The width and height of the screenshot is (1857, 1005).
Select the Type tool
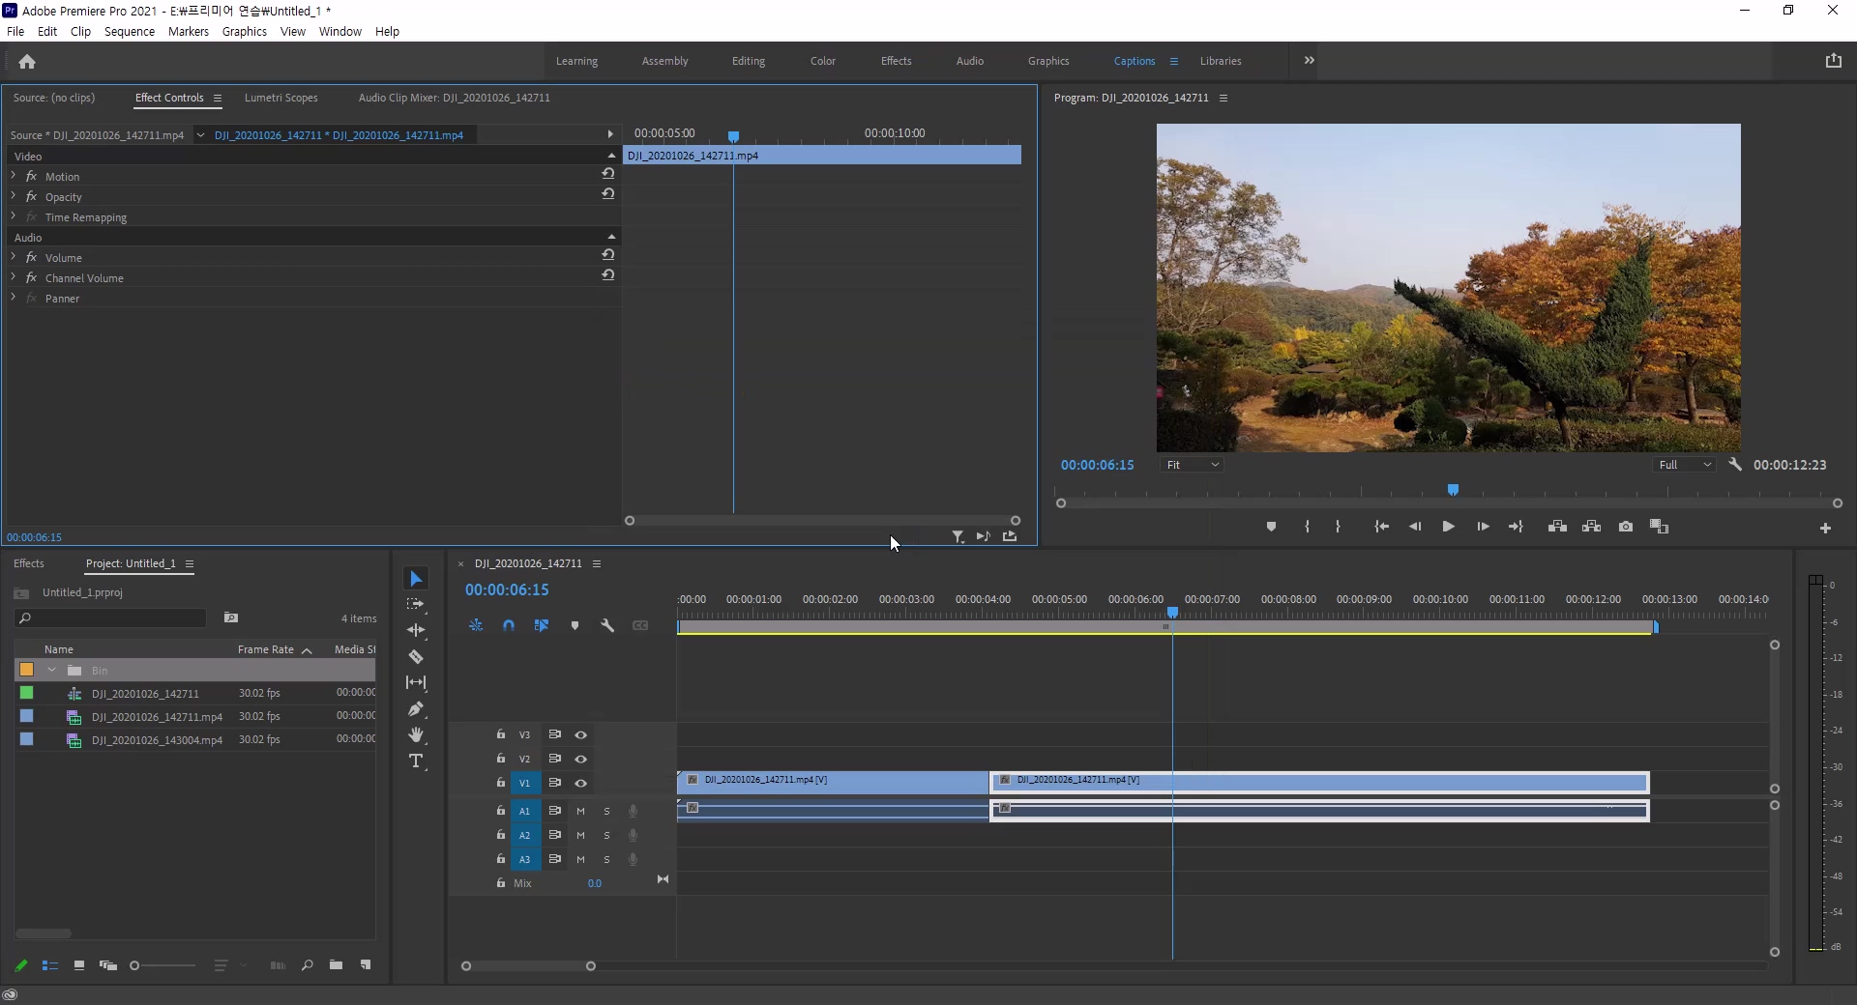pyautogui.click(x=416, y=761)
